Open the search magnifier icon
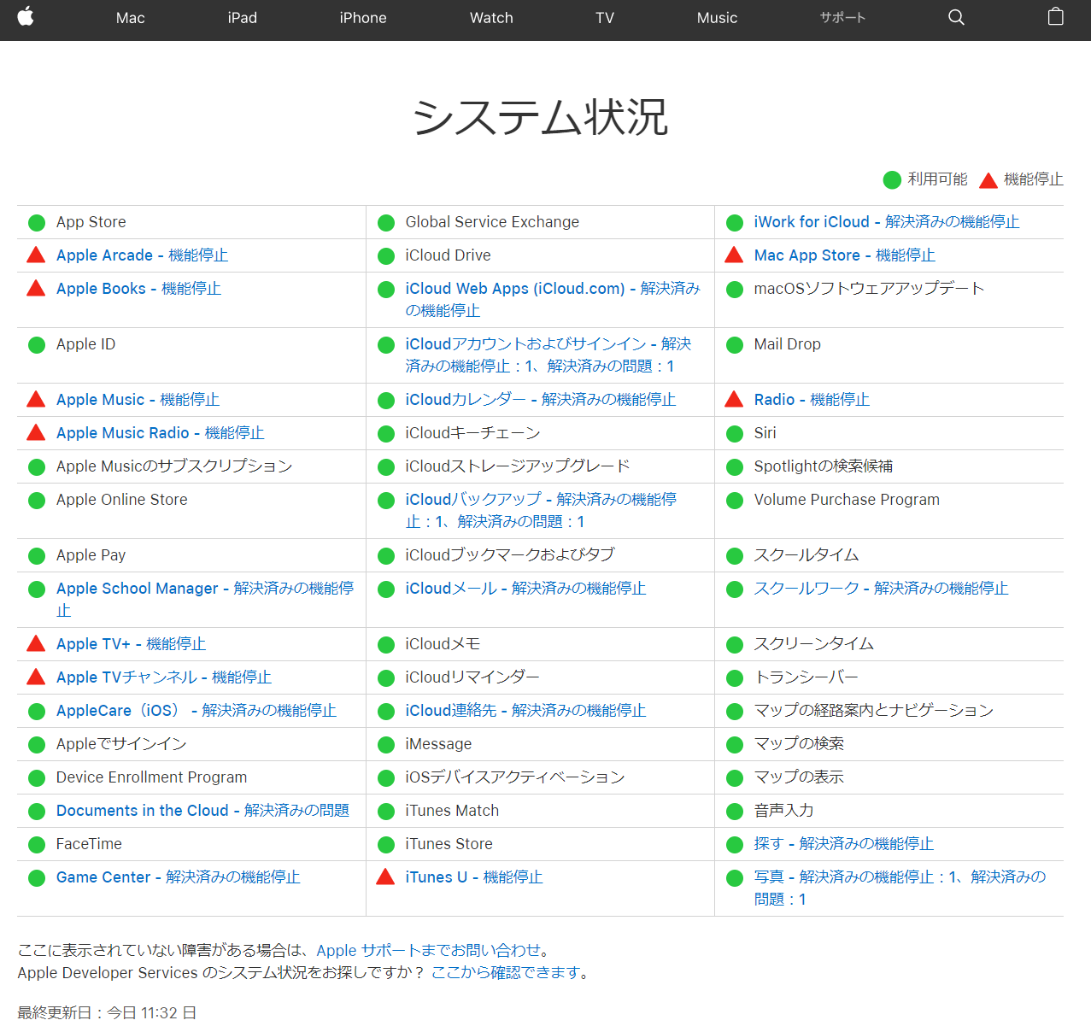The height and width of the screenshot is (1032, 1091). pos(956,17)
